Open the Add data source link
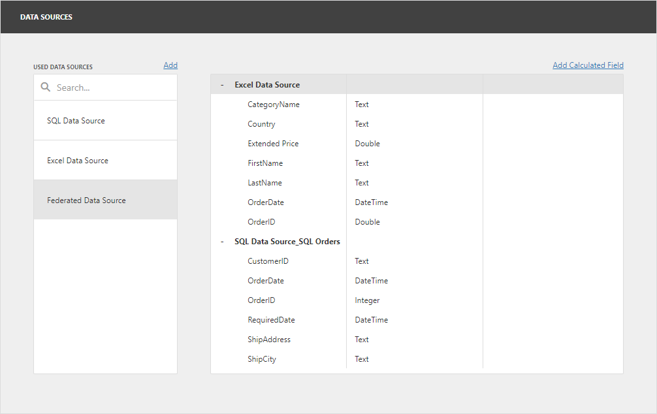 pyautogui.click(x=170, y=65)
